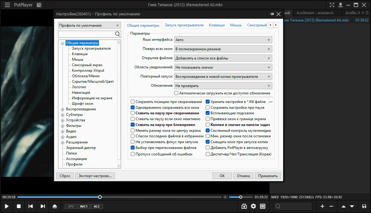The width and height of the screenshot is (371, 213).
Task: Expand the 'Обновления' combo box
Action: (x=223, y=86)
